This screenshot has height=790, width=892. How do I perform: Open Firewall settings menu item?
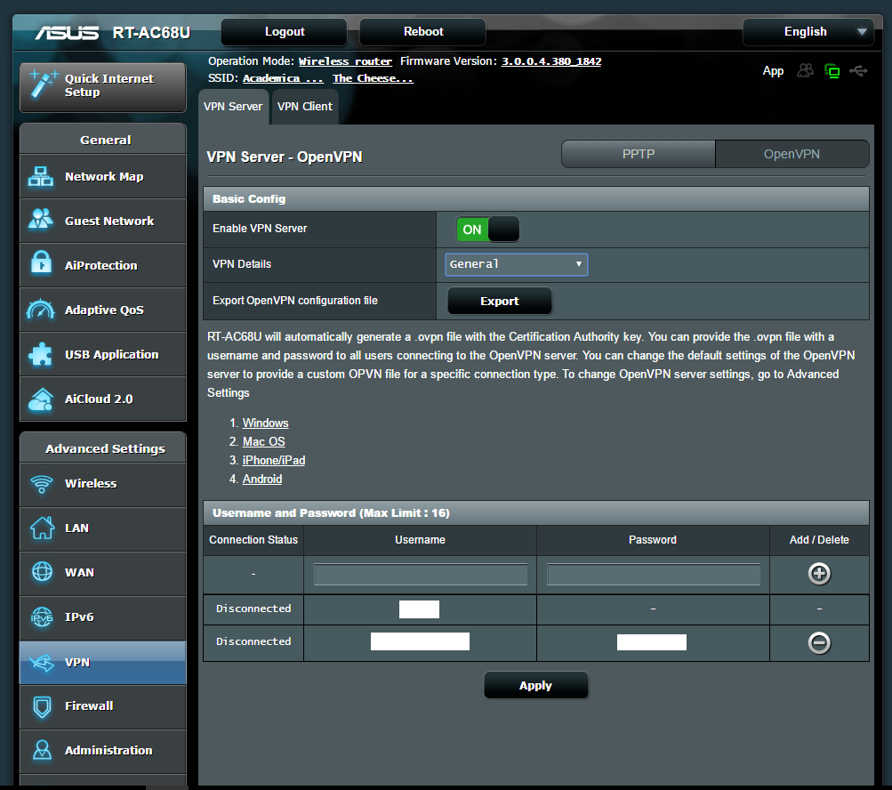click(103, 706)
